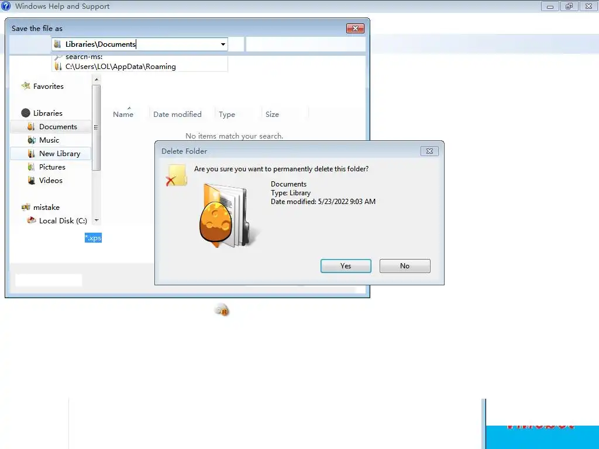Viewport: 599px width, 449px height.
Task: Click the dark Libraries icon
Action: pyautogui.click(x=26, y=113)
